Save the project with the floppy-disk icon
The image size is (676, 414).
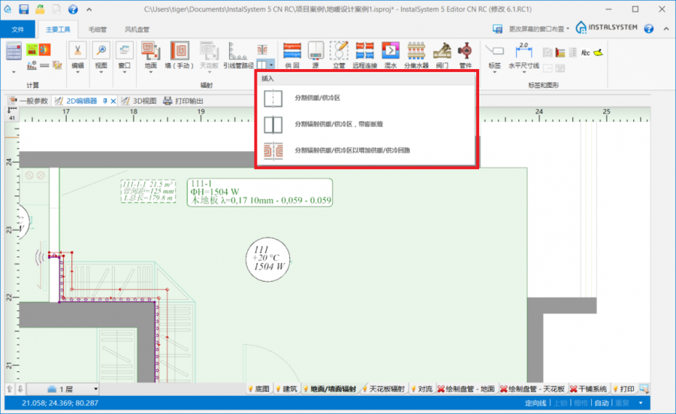[24, 10]
